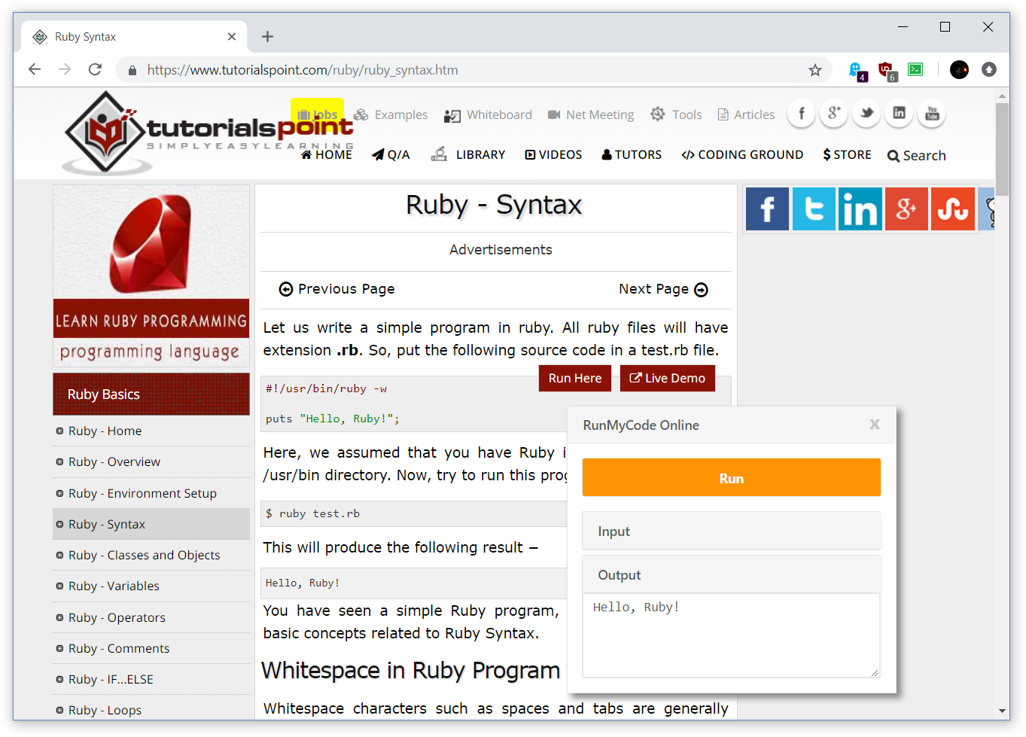The height and width of the screenshot is (737, 1026).
Task: Click the page vertical scrollbar thumb
Action: pyautogui.click(x=1002, y=150)
